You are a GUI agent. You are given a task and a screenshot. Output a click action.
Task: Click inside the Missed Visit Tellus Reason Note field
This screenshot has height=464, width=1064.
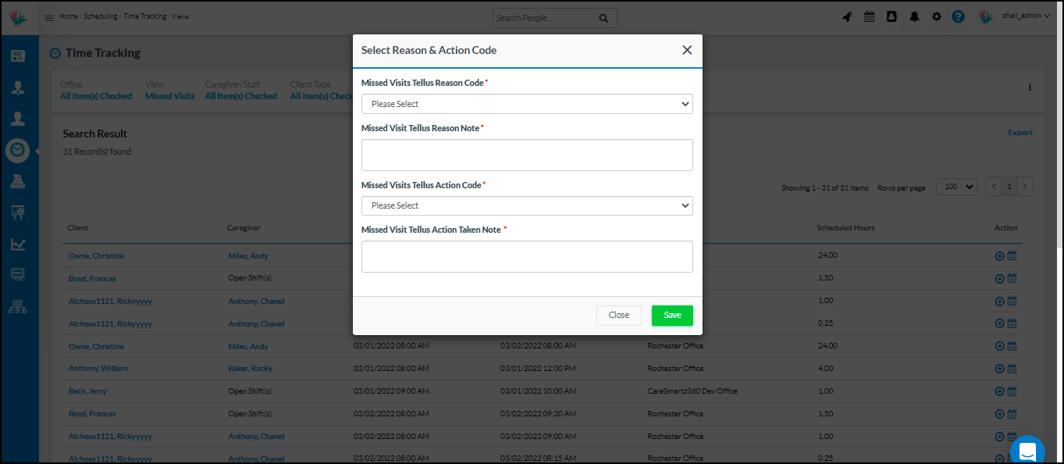coord(526,155)
